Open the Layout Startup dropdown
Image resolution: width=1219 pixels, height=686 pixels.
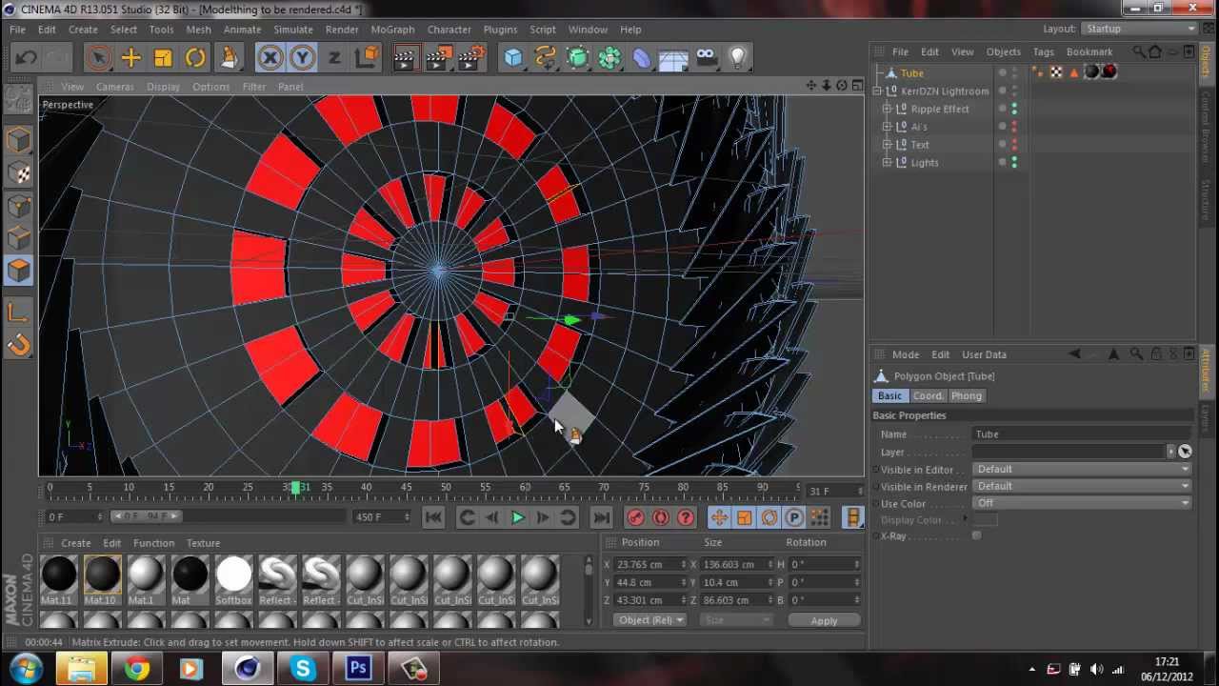pos(1141,29)
